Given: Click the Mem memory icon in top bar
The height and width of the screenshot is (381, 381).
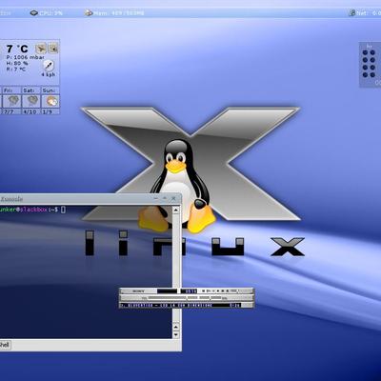Looking at the screenshot, I should 89,13.
